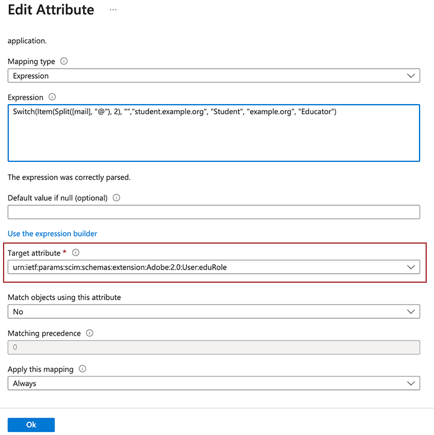
Task: Expand the Target attribute eduRole dropdown
Action: pyautogui.click(x=213, y=267)
